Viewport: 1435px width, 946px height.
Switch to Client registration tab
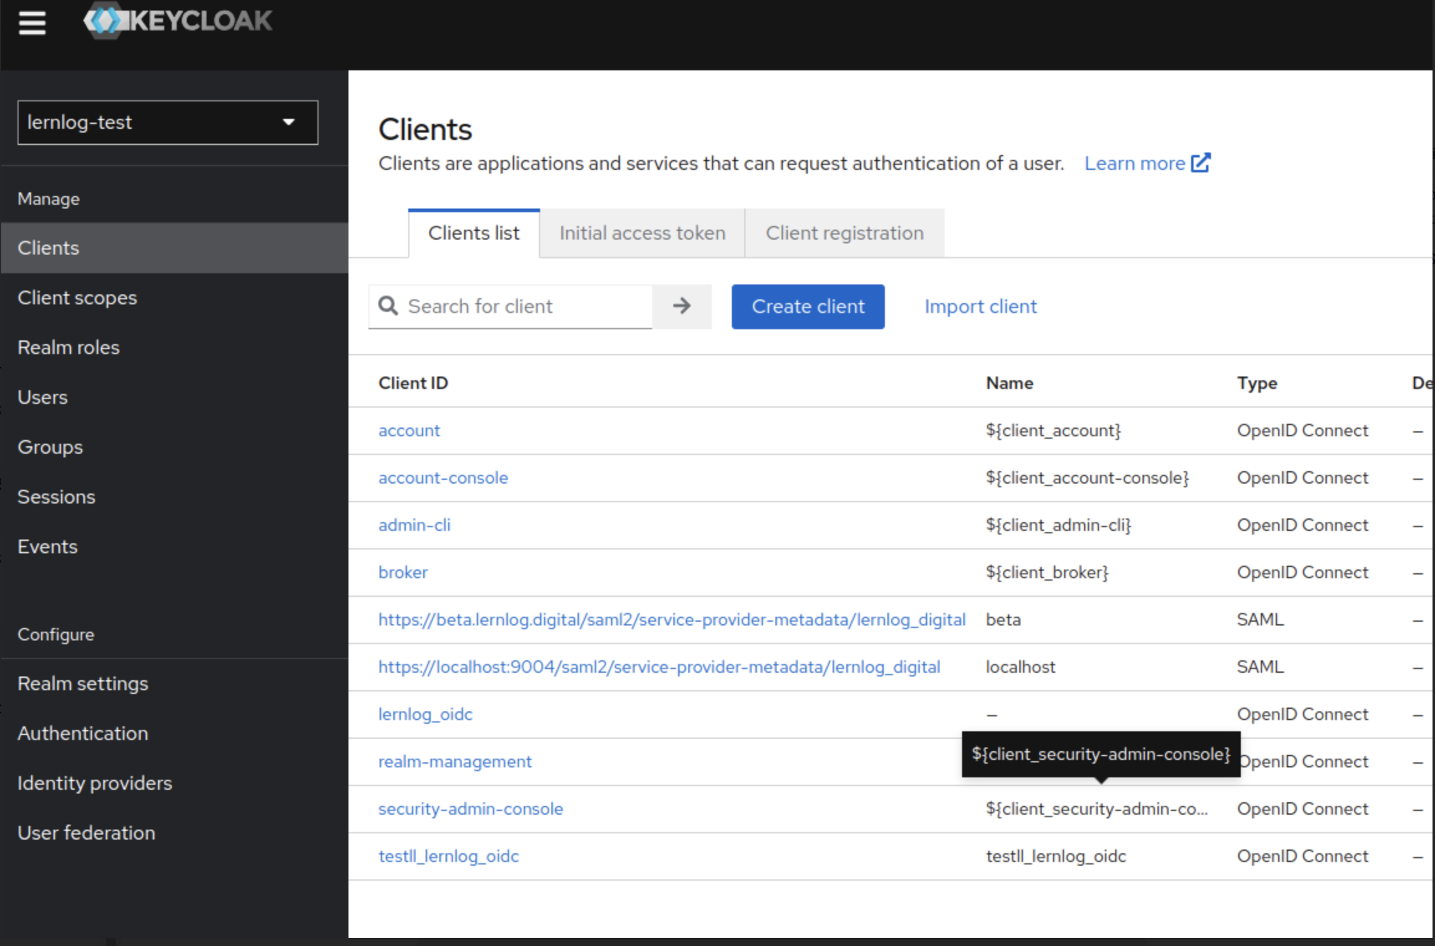pos(844,233)
